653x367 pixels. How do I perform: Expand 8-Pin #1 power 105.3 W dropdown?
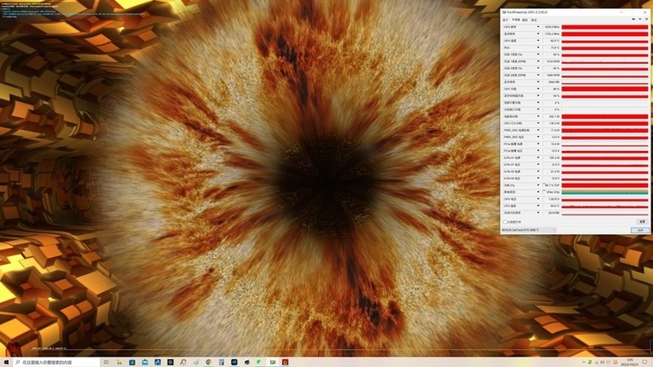click(538, 157)
